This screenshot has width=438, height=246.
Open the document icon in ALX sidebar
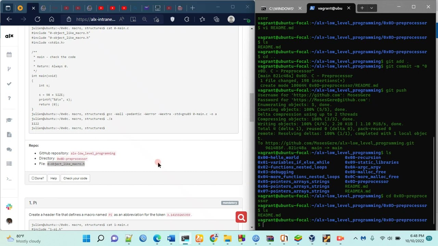(x=9, y=135)
